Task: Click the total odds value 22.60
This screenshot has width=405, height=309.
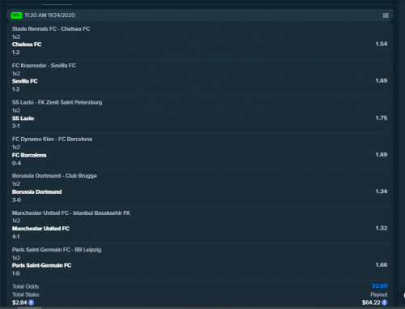Action: click(x=379, y=286)
